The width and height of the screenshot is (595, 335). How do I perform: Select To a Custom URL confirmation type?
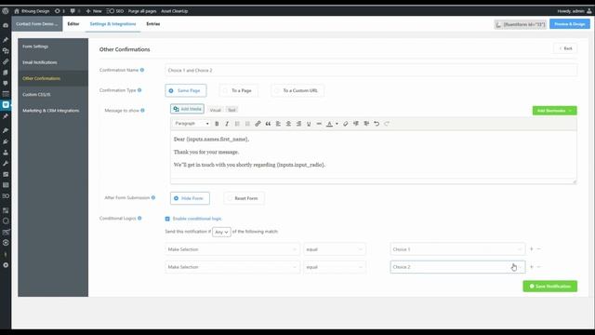click(x=297, y=90)
